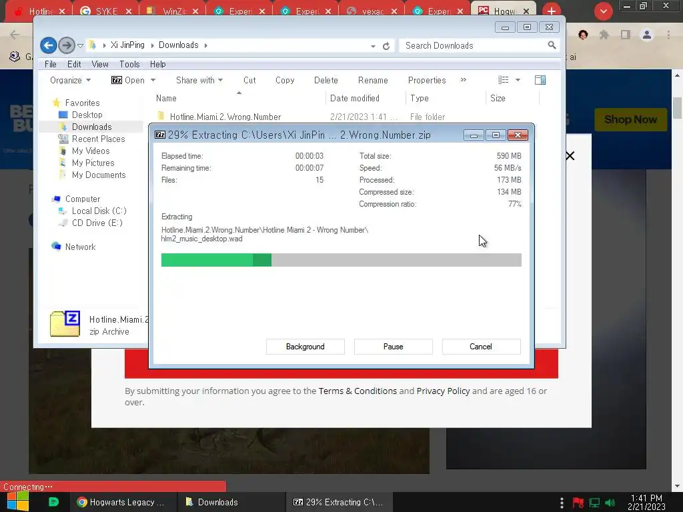The height and width of the screenshot is (512, 683).
Task: Open the Windows Start button
Action: [18, 502]
